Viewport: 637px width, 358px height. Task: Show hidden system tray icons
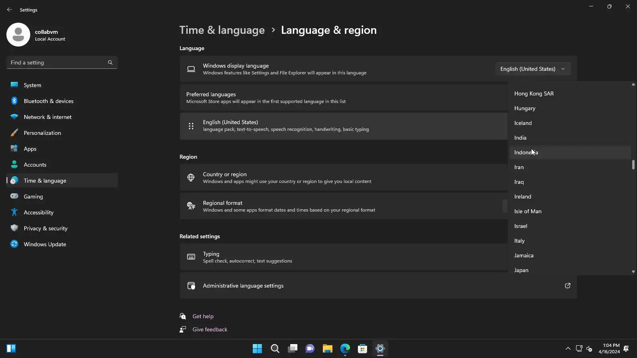(568, 349)
